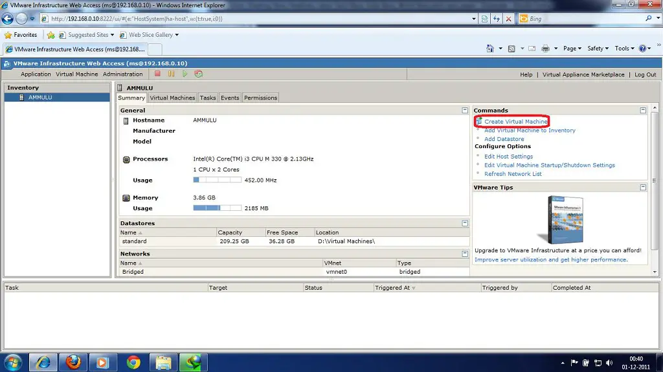Click the green Power On play icon
This screenshot has height=372, width=663.
(185, 74)
